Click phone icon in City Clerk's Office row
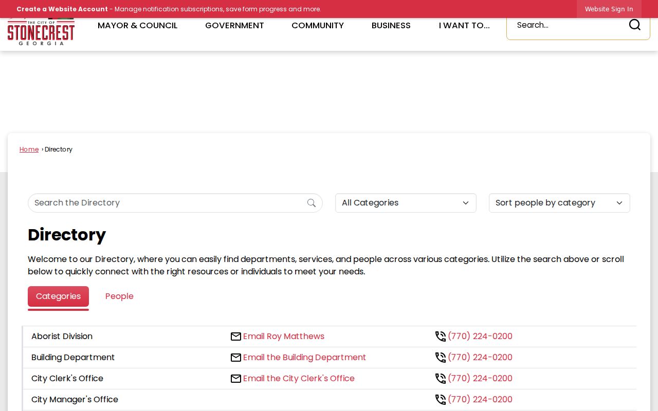 click(x=441, y=379)
